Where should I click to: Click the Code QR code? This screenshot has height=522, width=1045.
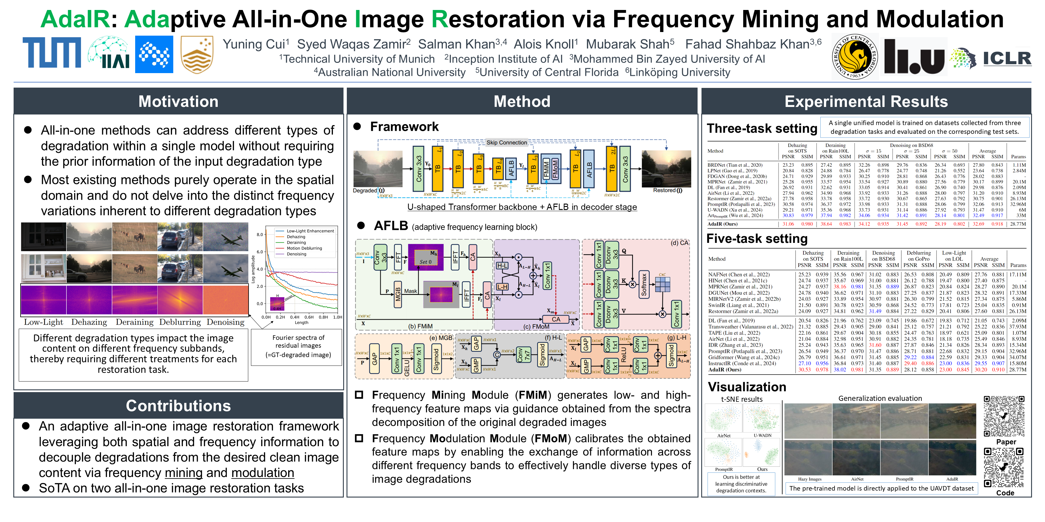click(1004, 467)
